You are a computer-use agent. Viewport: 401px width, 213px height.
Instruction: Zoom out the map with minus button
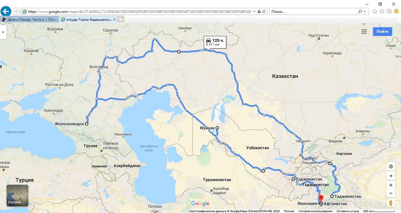point(391,193)
